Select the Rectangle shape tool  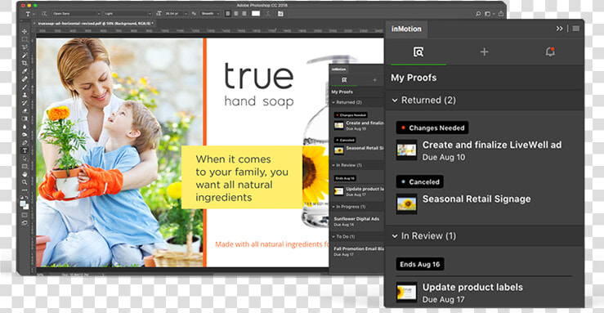pos(25,167)
